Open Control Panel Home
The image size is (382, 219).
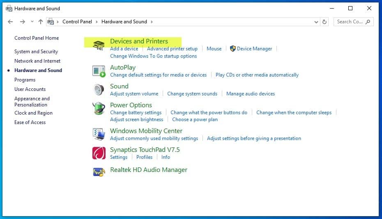pos(37,38)
